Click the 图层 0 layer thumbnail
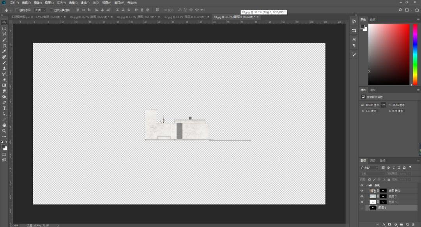 [373, 208]
